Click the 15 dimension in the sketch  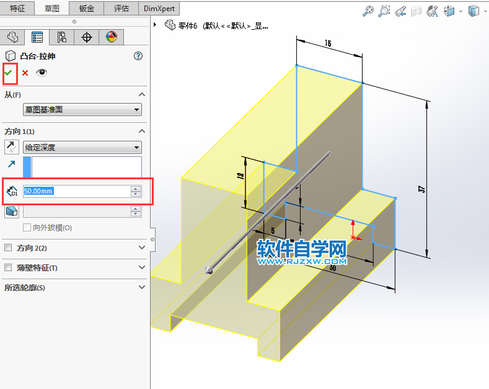click(x=328, y=43)
